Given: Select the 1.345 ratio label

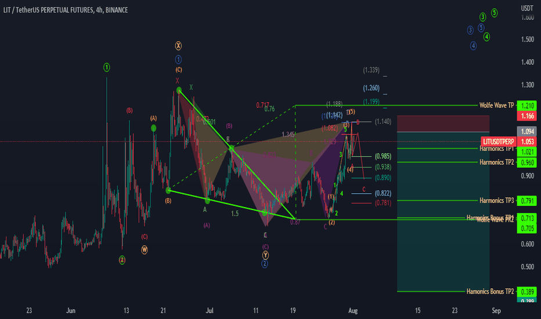Looking at the screenshot, I should 288,135.
